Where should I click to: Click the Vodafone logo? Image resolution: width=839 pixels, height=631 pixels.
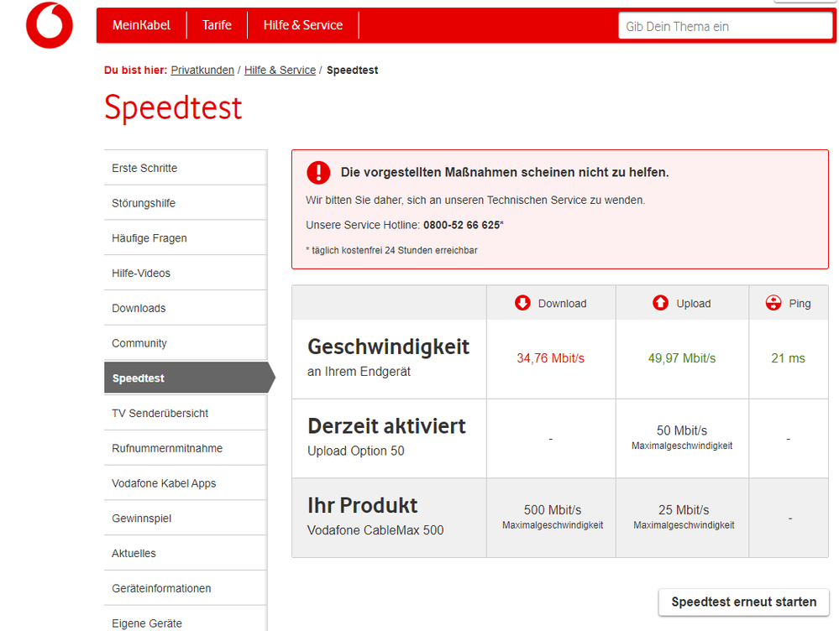50,25
